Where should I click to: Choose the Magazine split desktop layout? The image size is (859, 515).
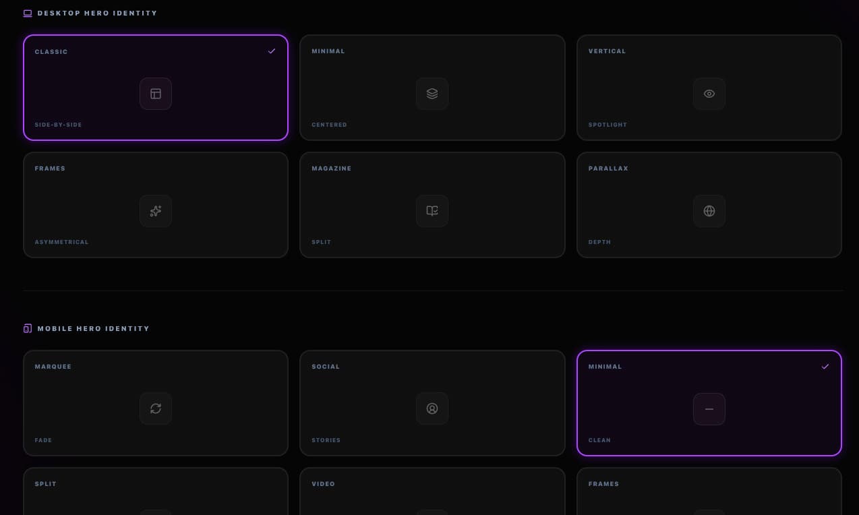click(x=432, y=205)
